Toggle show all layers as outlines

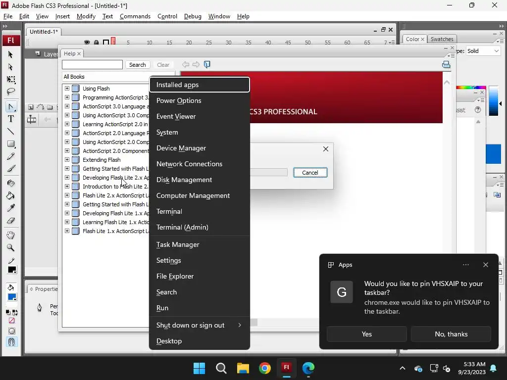click(106, 43)
